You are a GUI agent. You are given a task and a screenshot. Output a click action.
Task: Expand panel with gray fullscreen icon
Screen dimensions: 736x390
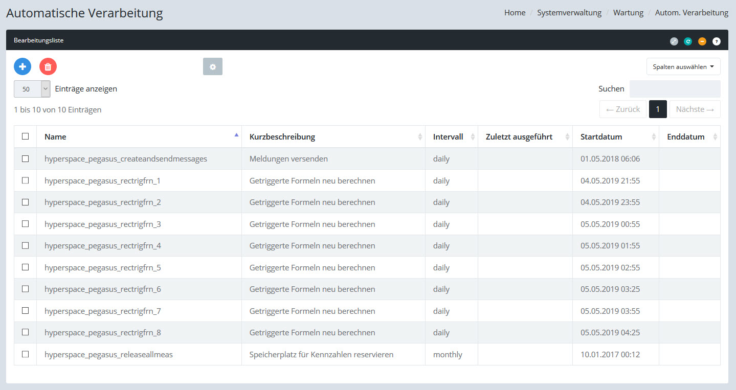pyautogui.click(x=674, y=41)
